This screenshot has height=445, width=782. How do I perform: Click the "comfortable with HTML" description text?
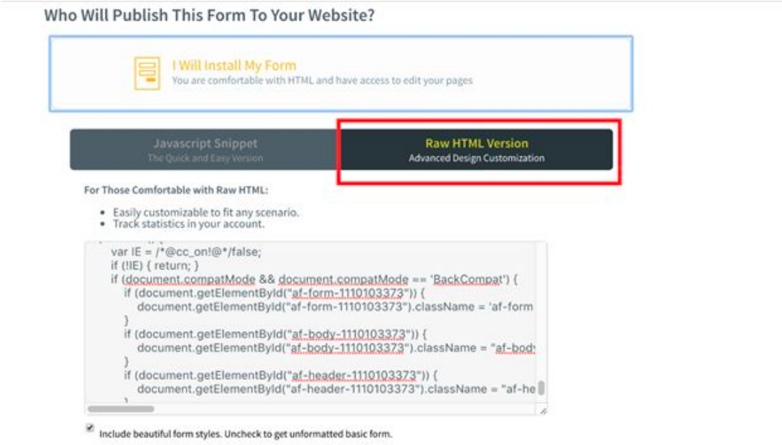pyautogui.click(x=322, y=80)
